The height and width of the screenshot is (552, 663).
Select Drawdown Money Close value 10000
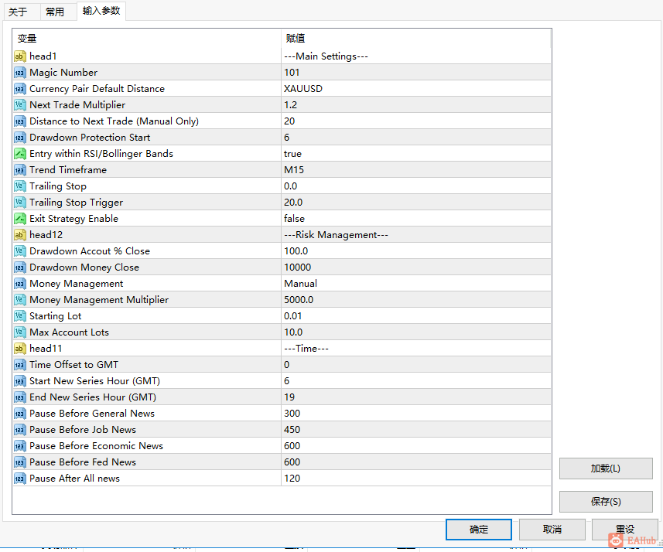click(416, 267)
